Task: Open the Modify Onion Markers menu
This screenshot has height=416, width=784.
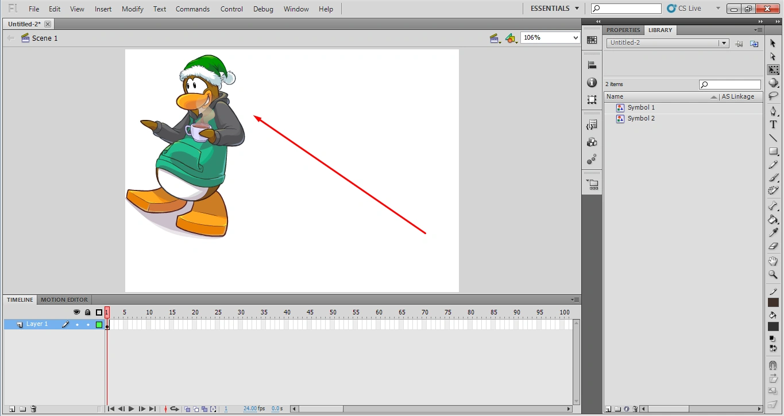Action: pos(213,409)
